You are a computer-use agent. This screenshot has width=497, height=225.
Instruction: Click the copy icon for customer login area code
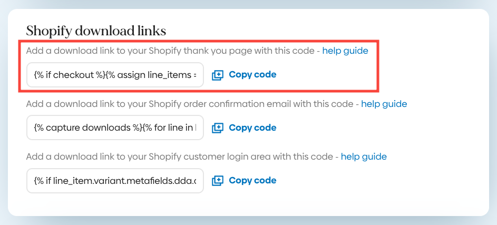pyautogui.click(x=218, y=181)
